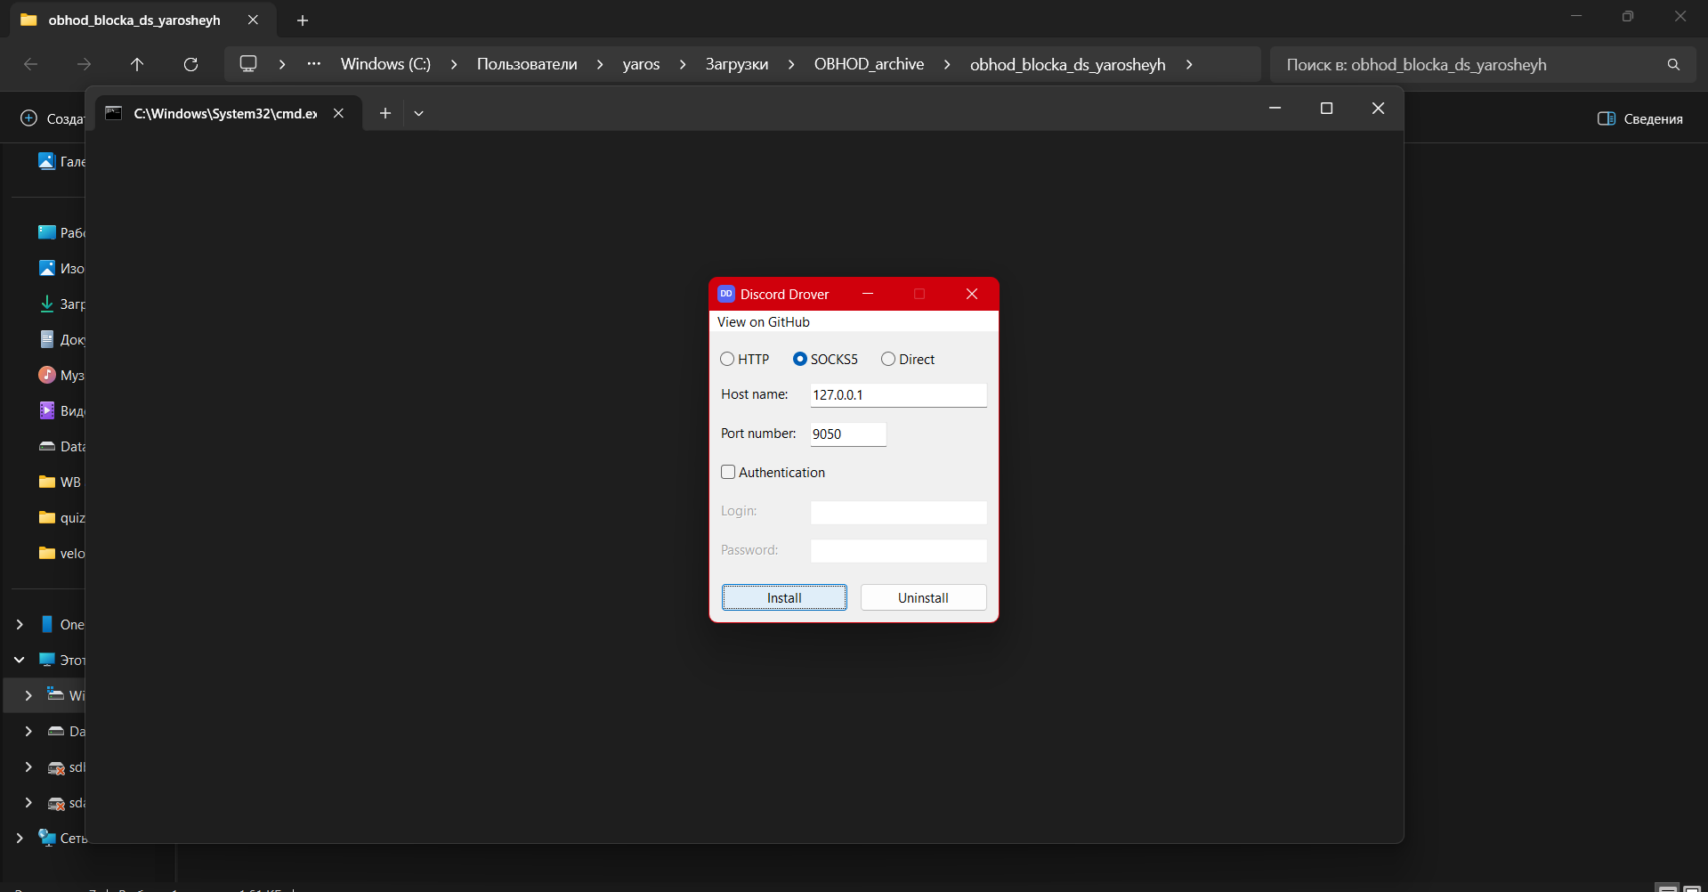Click Windows (C:) in the breadcrumb

click(385, 64)
